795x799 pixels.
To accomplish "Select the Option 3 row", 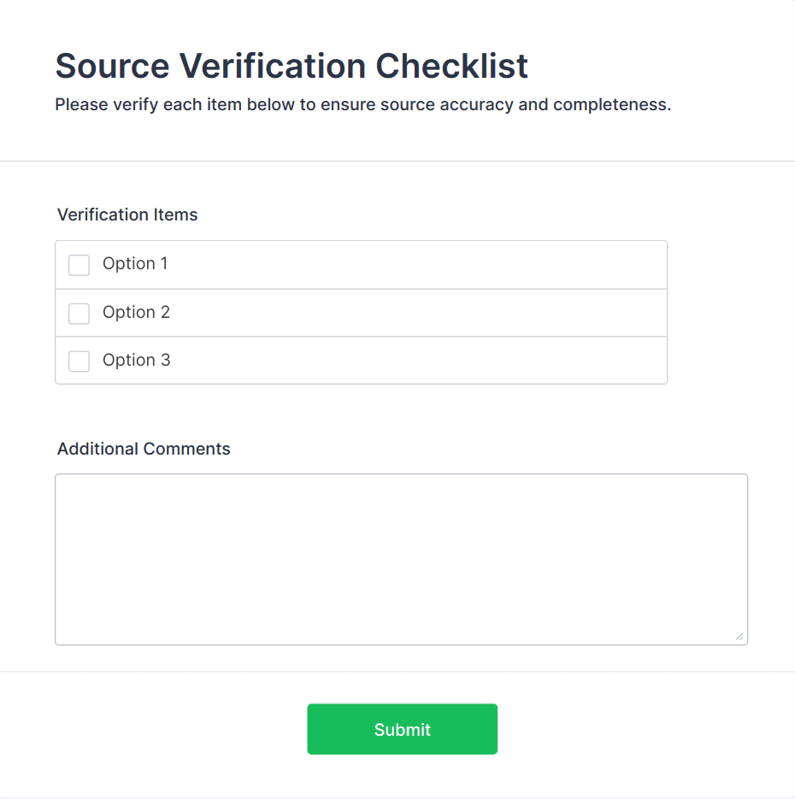I will click(x=361, y=360).
